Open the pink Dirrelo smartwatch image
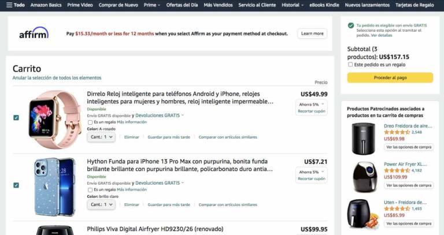Viewport: 444px width, 235px height. 55,120
